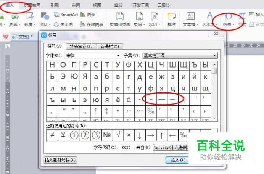Select the ‡ double dagger symbol cell
This screenshot has width=264, height=174.
point(107,111)
